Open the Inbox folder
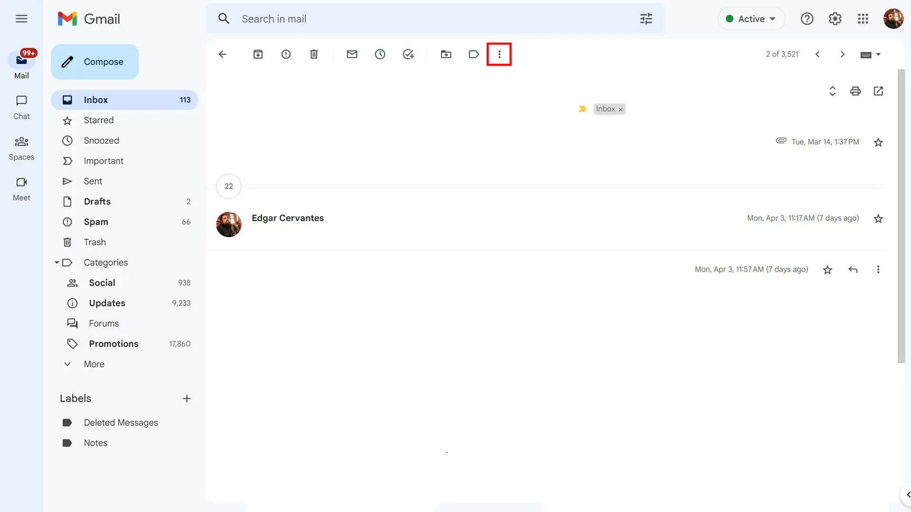This screenshot has height=512, width=911. pos(124,100)
